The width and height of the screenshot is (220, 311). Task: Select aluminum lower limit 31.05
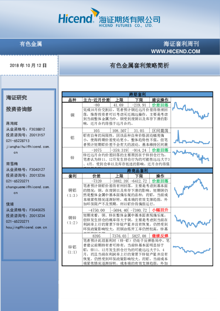pos(139,131)
